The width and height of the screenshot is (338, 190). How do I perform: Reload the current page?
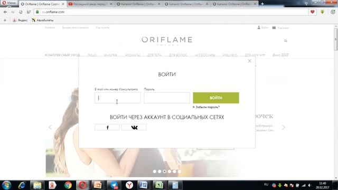tap(21, 12)
